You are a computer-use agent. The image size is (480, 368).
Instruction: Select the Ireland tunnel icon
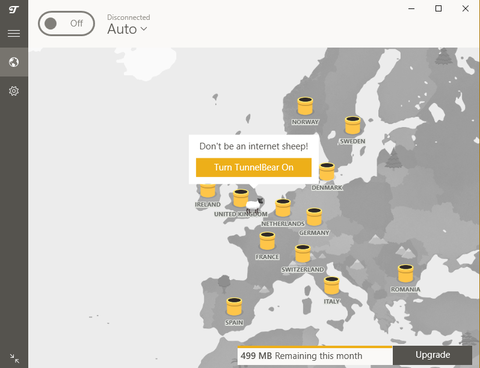(208, 190)
